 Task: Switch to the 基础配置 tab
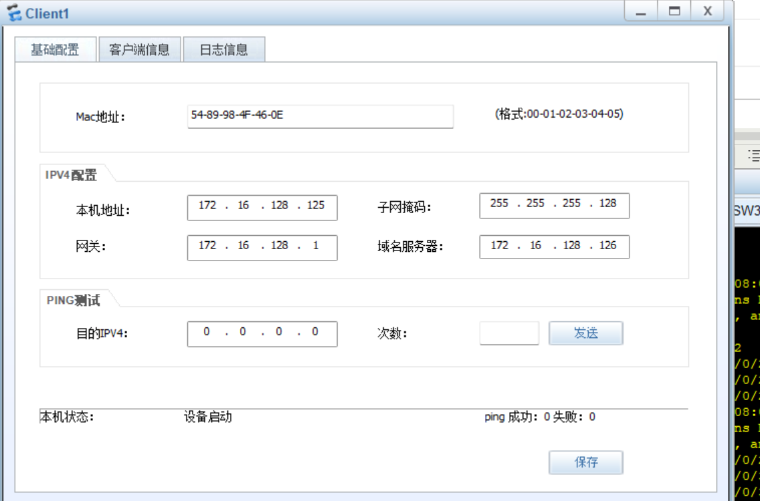coord(56,49)
